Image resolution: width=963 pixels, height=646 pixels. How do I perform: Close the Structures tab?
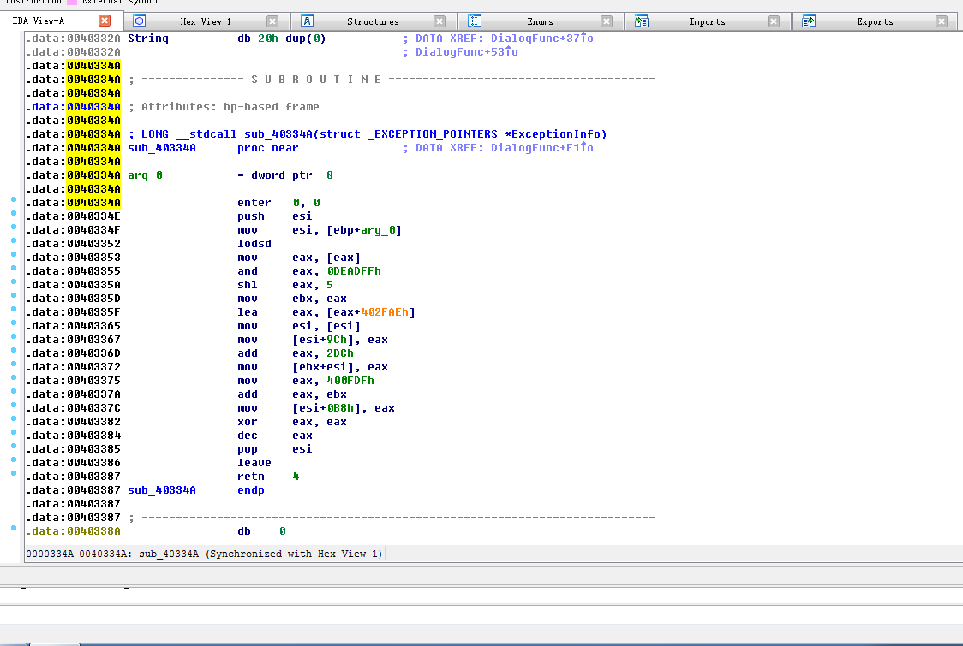(440, 21)
